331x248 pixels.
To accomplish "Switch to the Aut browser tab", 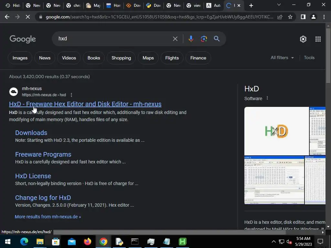I will pos(214,5).
